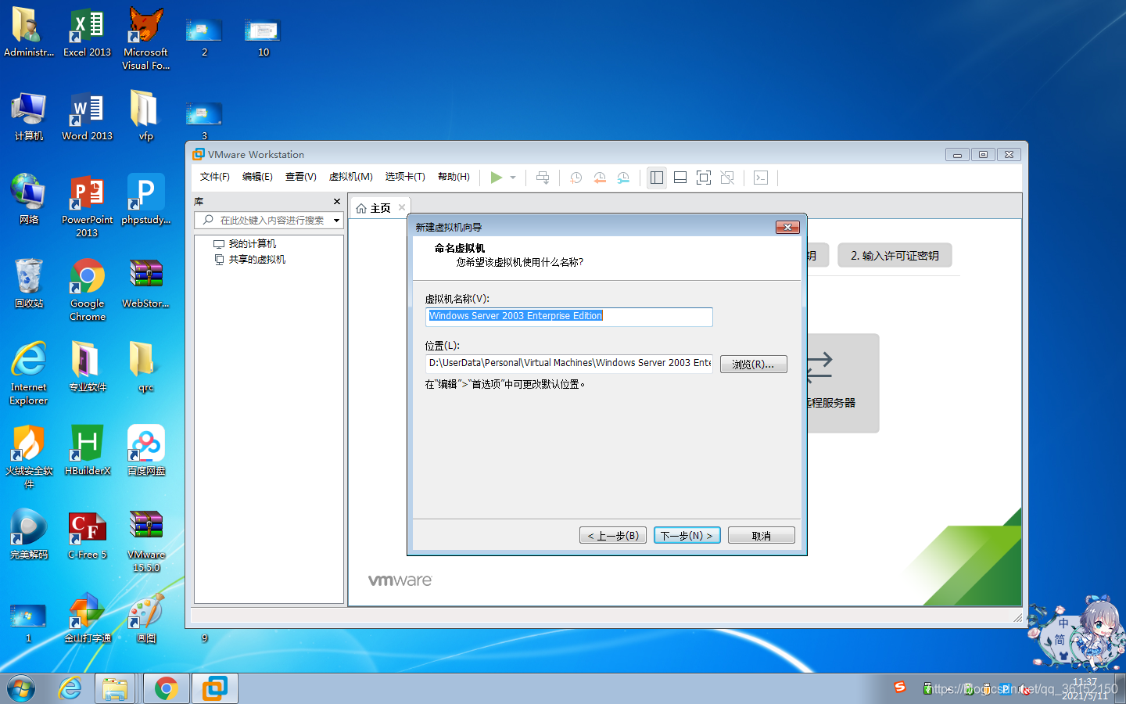Open Google Chrome desktop shortcut

pyautogui.click(x=88, y=289)
